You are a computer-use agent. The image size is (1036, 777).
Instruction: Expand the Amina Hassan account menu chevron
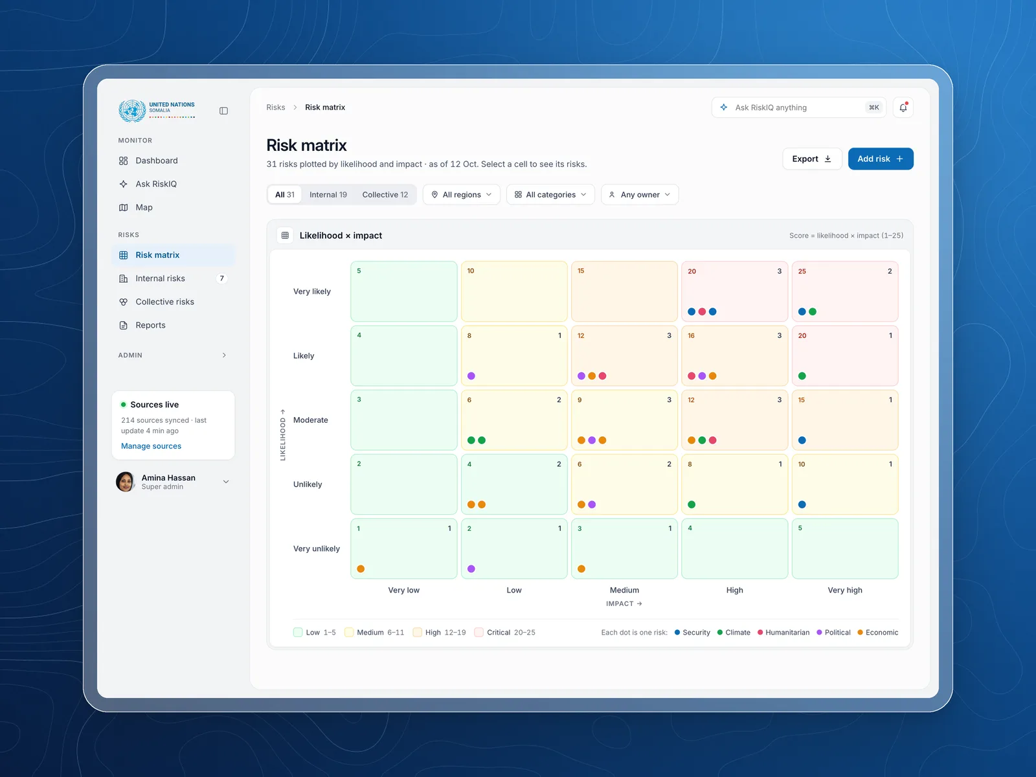226,482
